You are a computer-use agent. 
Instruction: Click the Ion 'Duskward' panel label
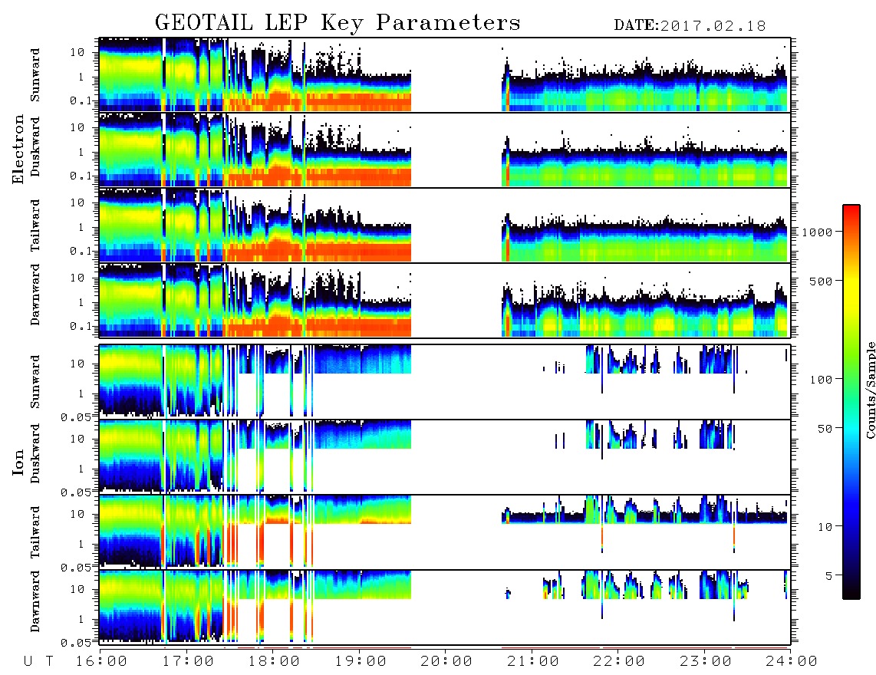pyautogui.click(x=35, y=453)
